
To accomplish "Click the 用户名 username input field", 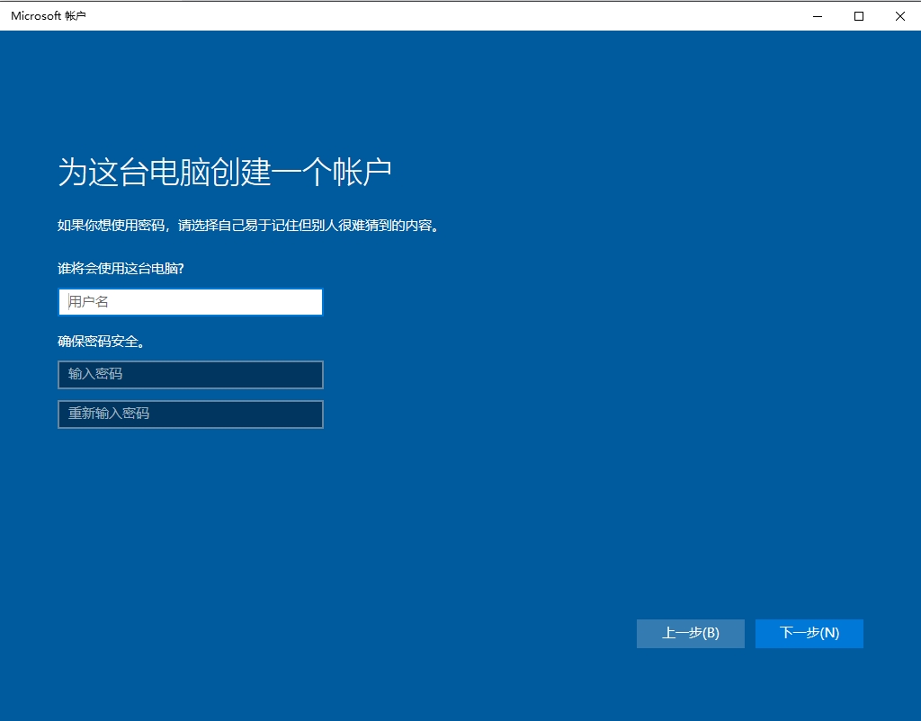I will click(x=190, y=302).
